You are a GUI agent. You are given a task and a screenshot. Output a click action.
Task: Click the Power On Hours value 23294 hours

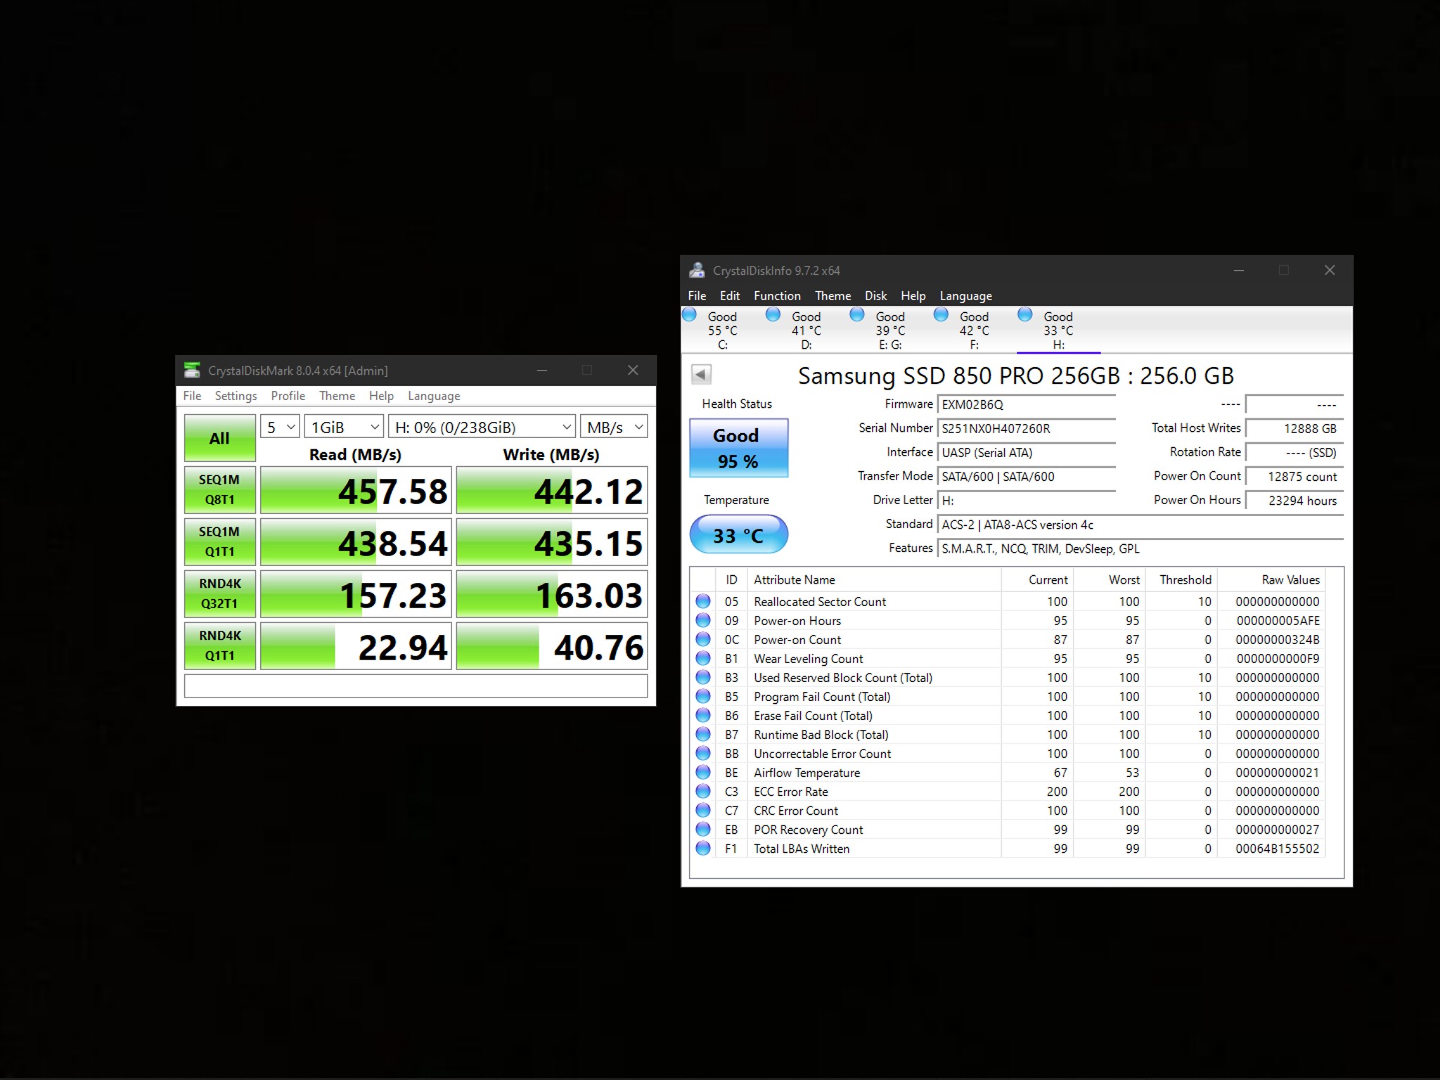1294,500
